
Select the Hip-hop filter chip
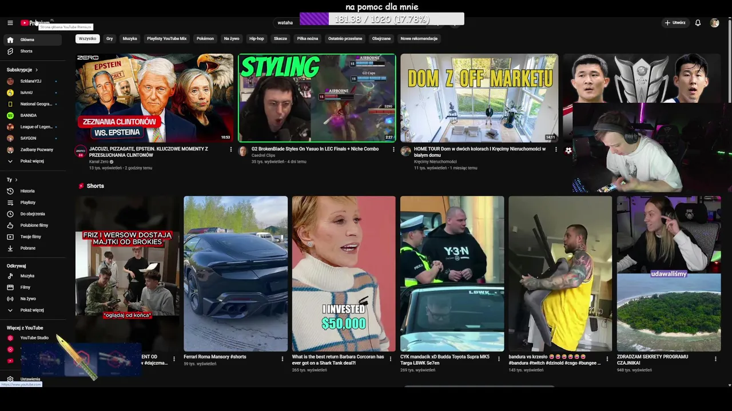pyautogui.click(x=257, y=39)
